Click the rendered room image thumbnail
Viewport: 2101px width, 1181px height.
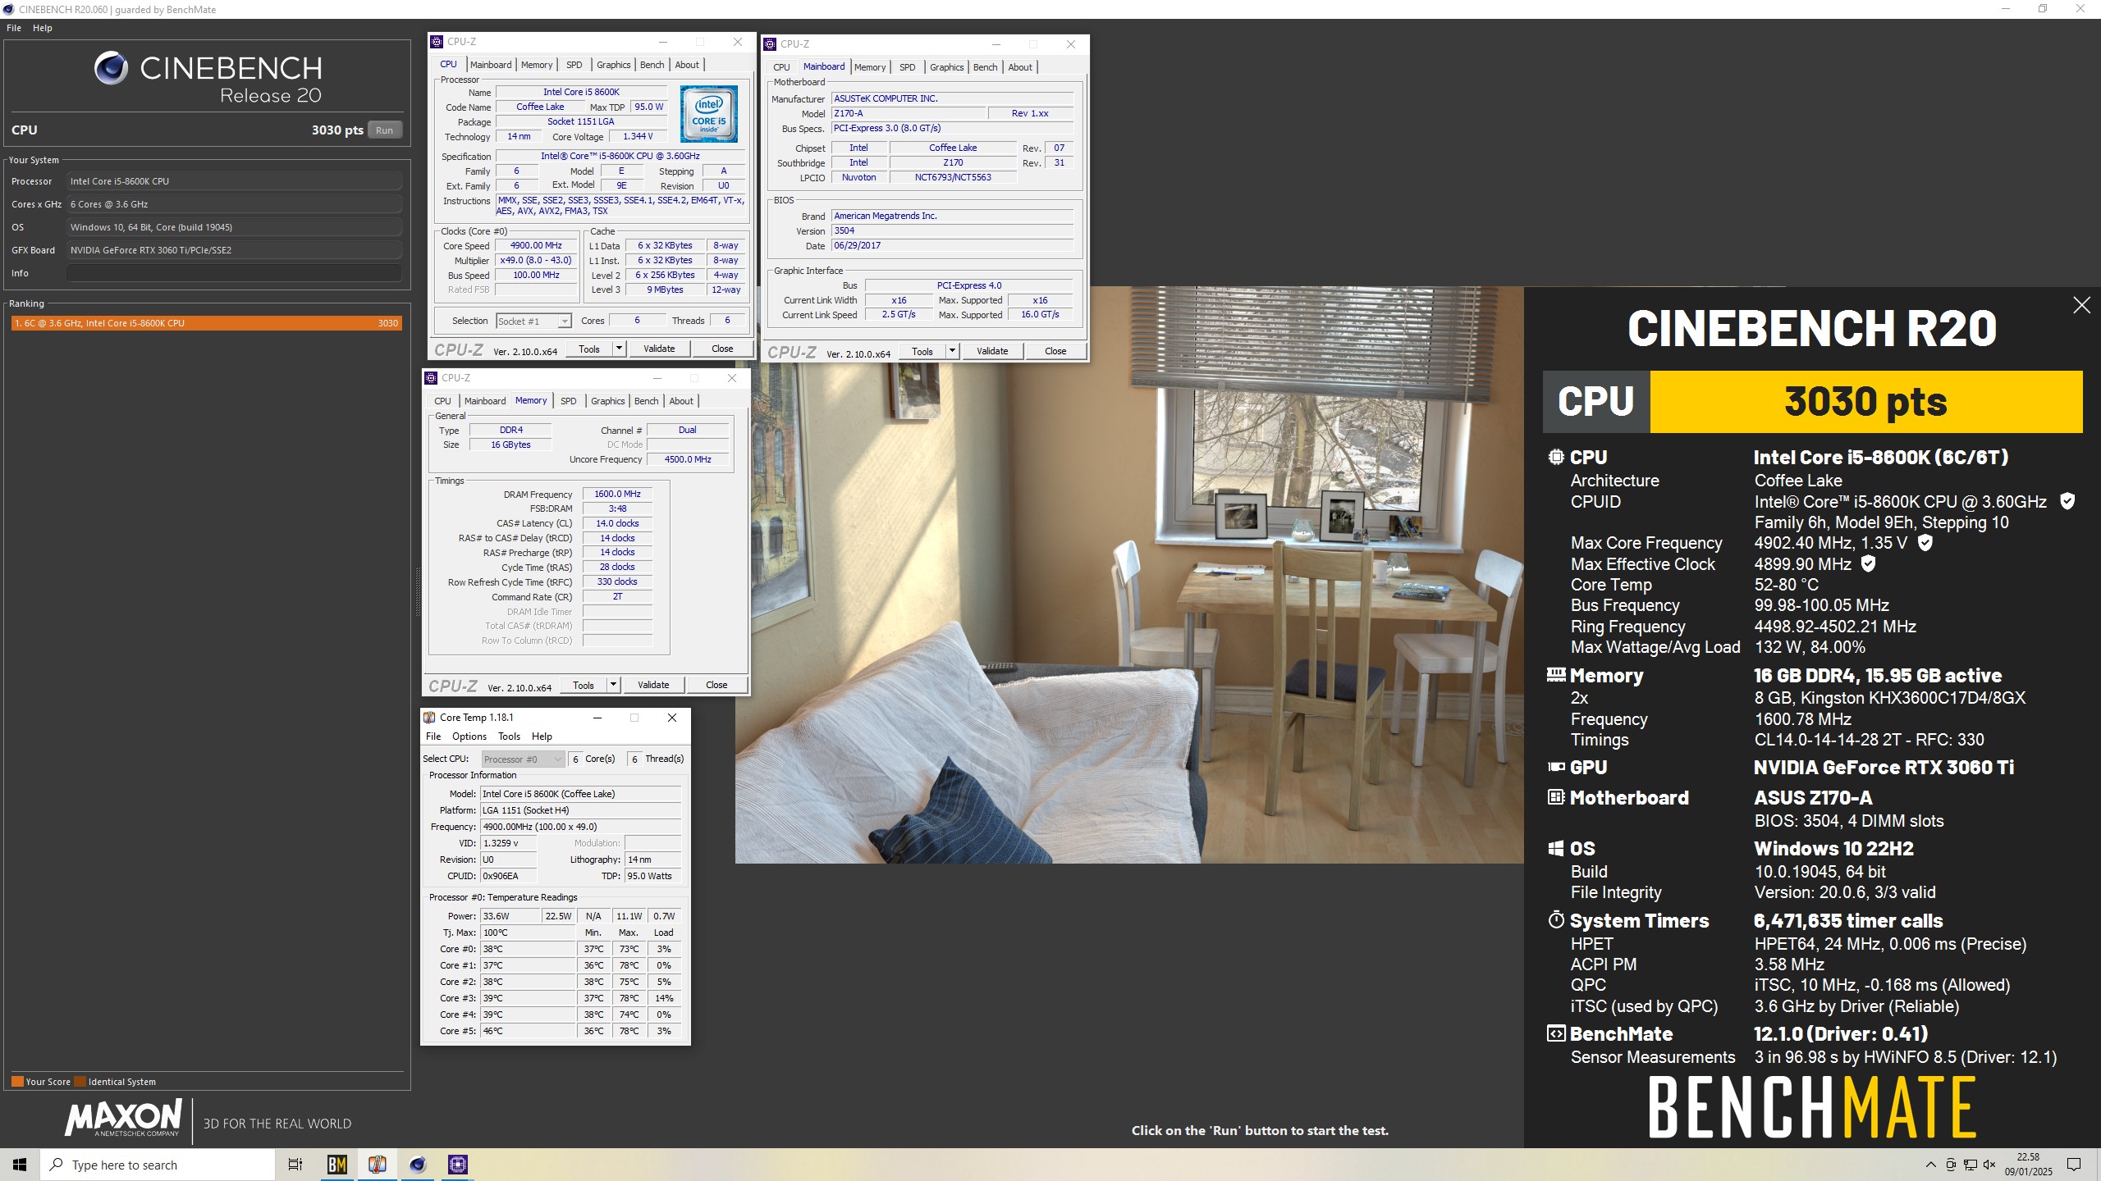coord(1129,574)
